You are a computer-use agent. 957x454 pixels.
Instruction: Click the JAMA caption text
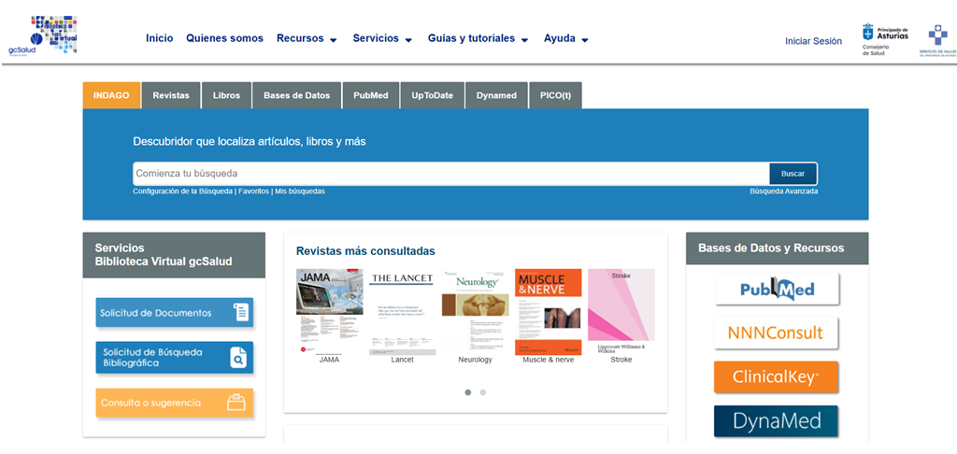pos(329,360)
